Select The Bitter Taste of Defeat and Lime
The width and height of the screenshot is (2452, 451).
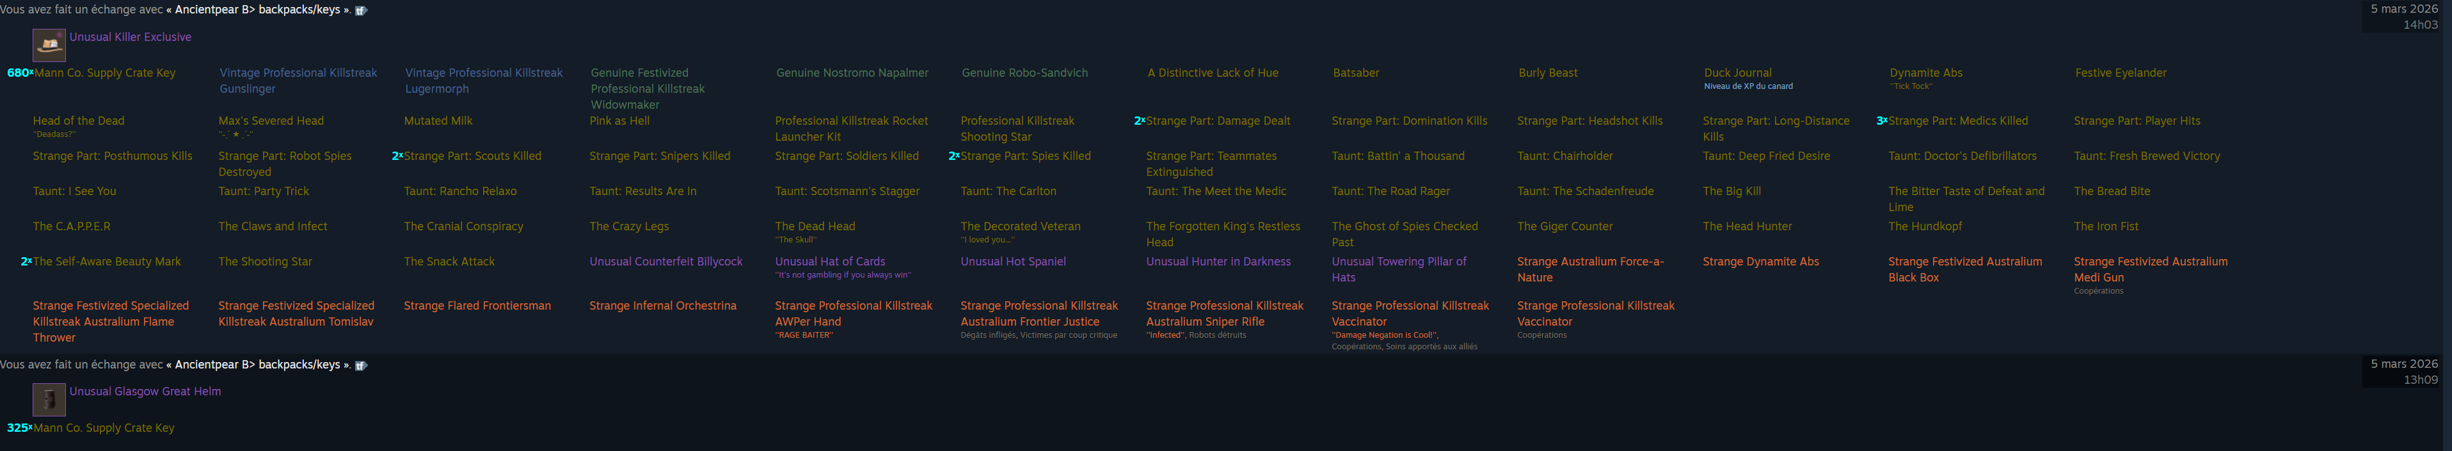[x=1966, y=199]
